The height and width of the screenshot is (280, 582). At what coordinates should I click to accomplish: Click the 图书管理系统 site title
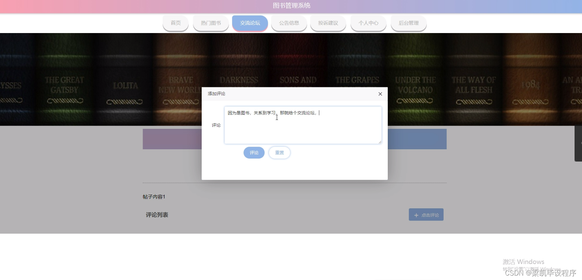tap(291, 6)
